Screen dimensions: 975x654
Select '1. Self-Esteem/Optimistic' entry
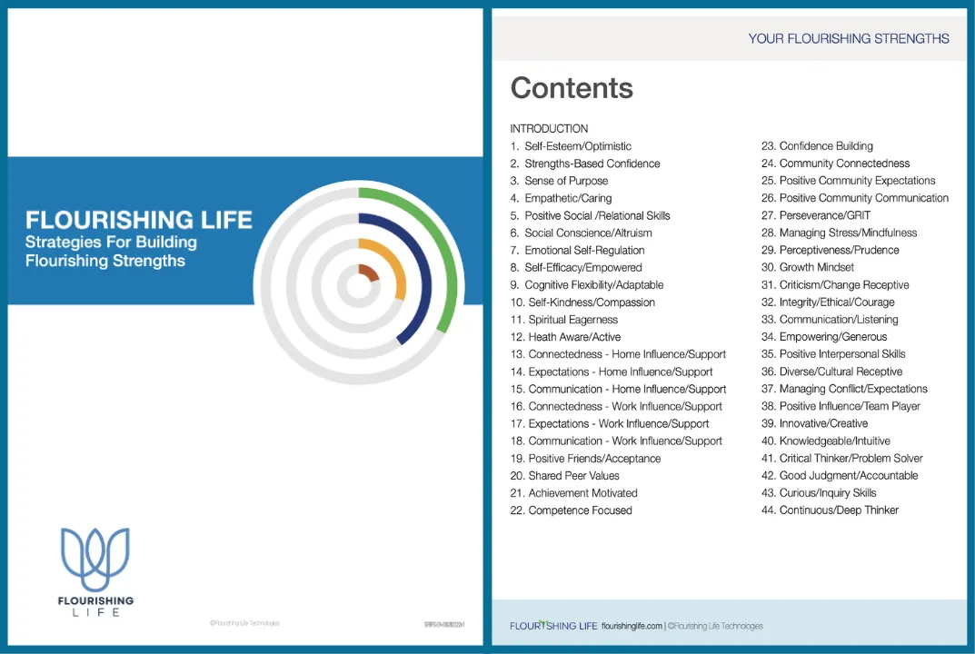[x=571, y=146]
